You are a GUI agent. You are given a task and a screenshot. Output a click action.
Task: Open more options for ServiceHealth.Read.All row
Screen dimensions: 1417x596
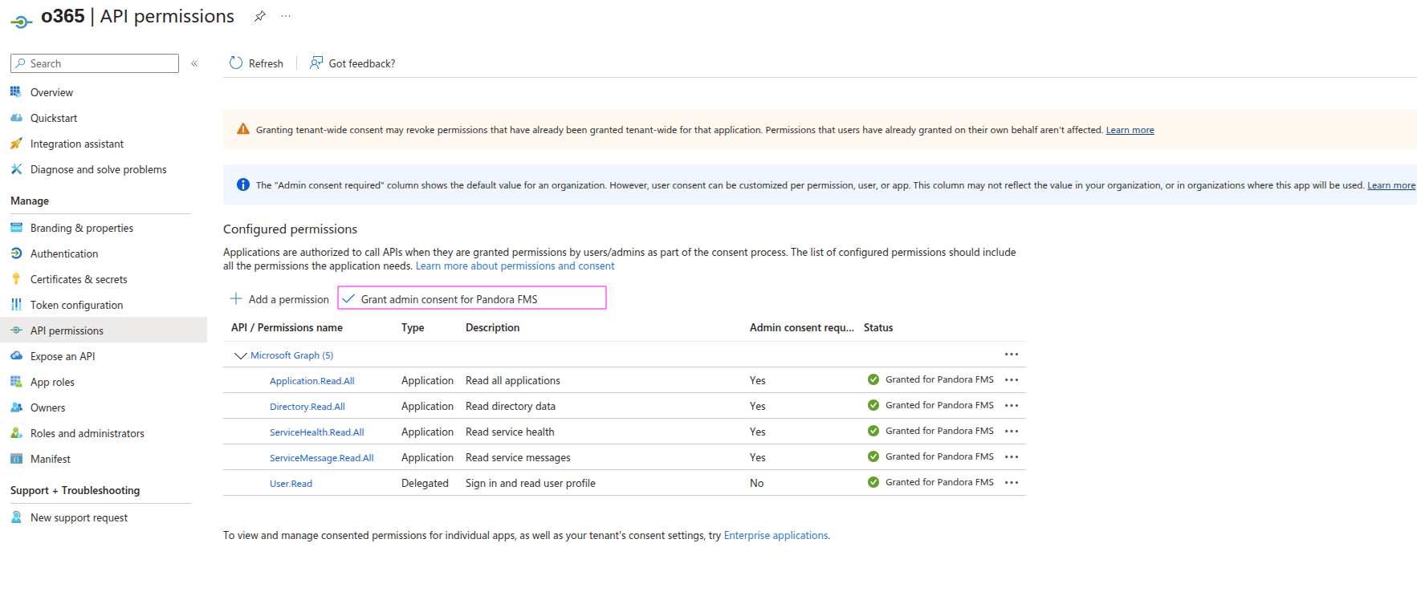(x=1012, y=432)
